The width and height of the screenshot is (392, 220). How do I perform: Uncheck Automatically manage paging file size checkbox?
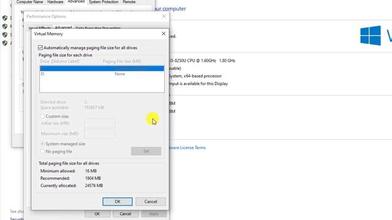click(40, 48)
